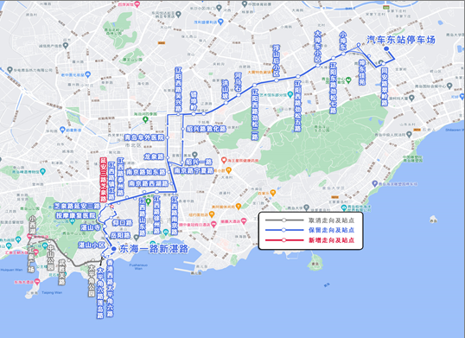465x338 pixels.
Task: Select the blue 保留走向及站点 legend entry
Action: [x=310, y=230]
